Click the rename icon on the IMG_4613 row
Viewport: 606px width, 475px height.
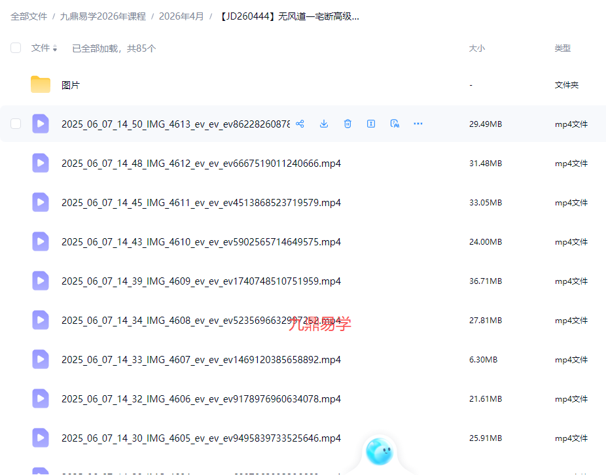pyautogui.click(x=371, y=124)
